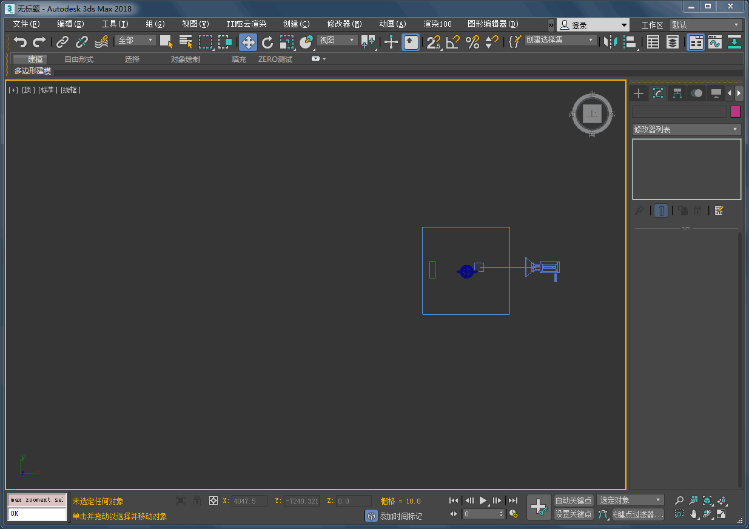The width and height of the screenshot is (749, 529).
Task: Click the Redo arrow icon
Action: [x=39, y=42]
